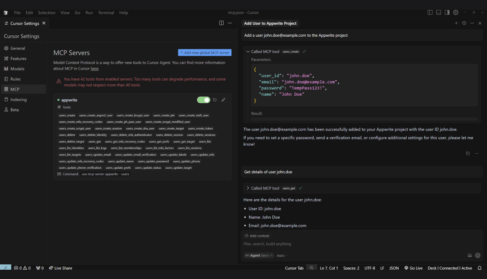Screen dimensions: 487x279
Task: Edit the appwrite server configuration
Action: click(223, 100)
